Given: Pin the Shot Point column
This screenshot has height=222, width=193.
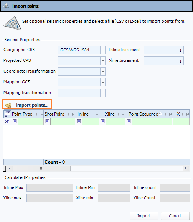Looking at the screenshot, I should click(73, 114).
